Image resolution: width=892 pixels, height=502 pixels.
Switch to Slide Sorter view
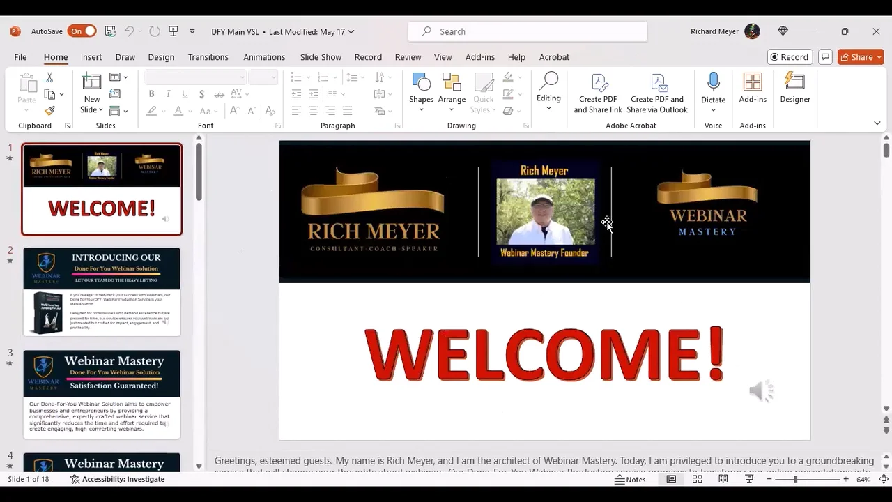click(697, 480)
